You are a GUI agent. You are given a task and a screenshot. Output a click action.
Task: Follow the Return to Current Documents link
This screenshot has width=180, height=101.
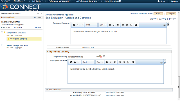(x=141, y=14)
